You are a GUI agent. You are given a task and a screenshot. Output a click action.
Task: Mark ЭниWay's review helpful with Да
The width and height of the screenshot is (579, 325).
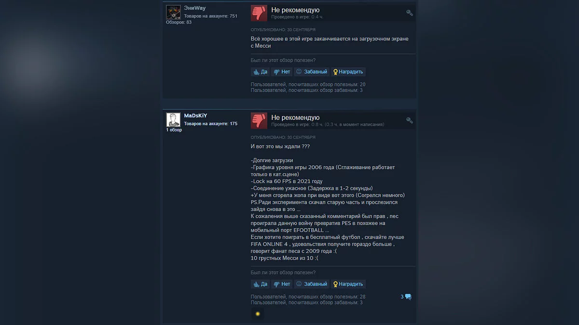tap(260, 72)
